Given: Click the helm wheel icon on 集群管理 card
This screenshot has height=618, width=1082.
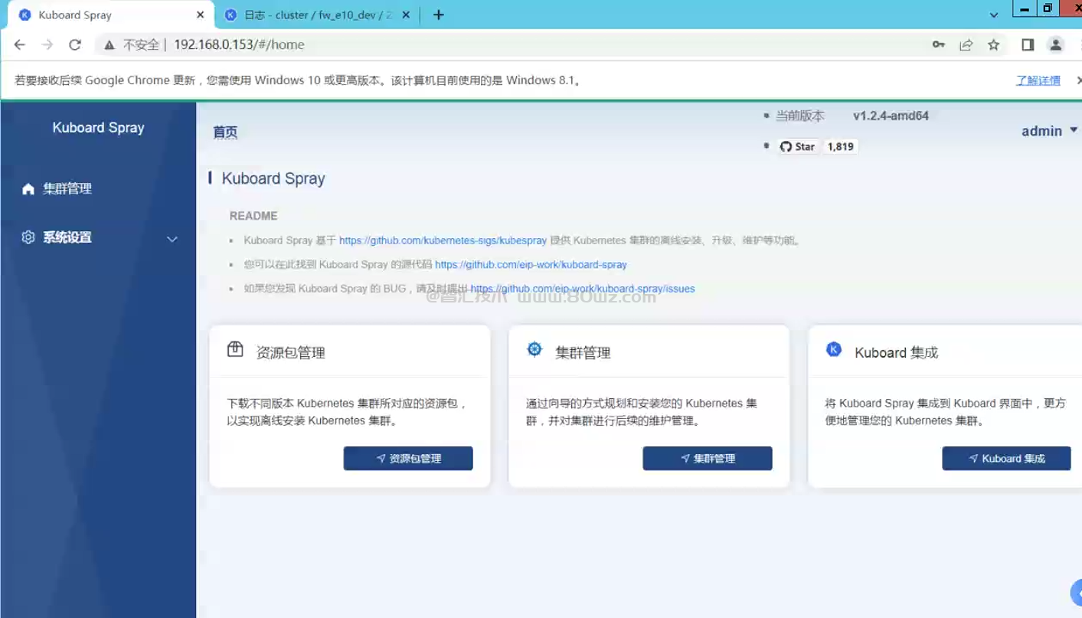Looking at the screenshot, I should [x=534, y=349].
